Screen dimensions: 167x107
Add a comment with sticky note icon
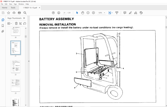[125, 13]
